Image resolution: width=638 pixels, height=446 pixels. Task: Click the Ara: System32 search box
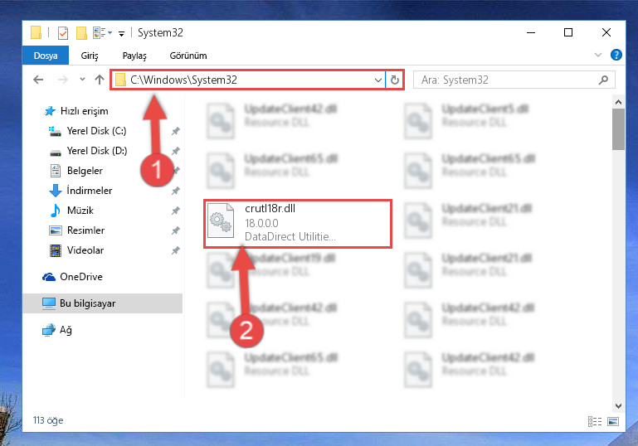(x=514, y=80)
